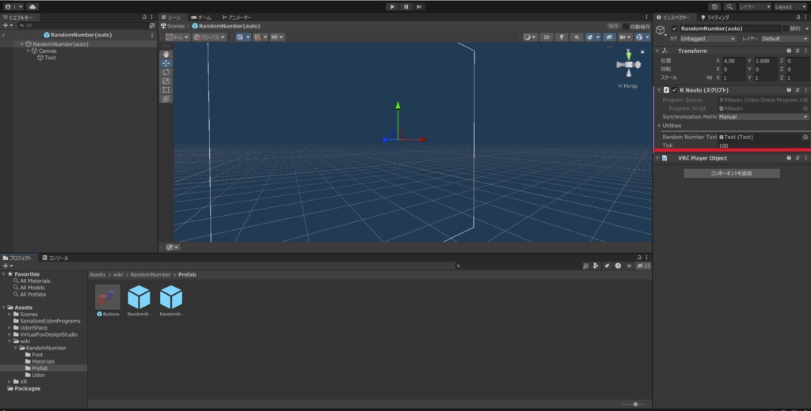The image size is (811, 411).
Task: Switch to the ライティング tab
Action: (715, 17)
